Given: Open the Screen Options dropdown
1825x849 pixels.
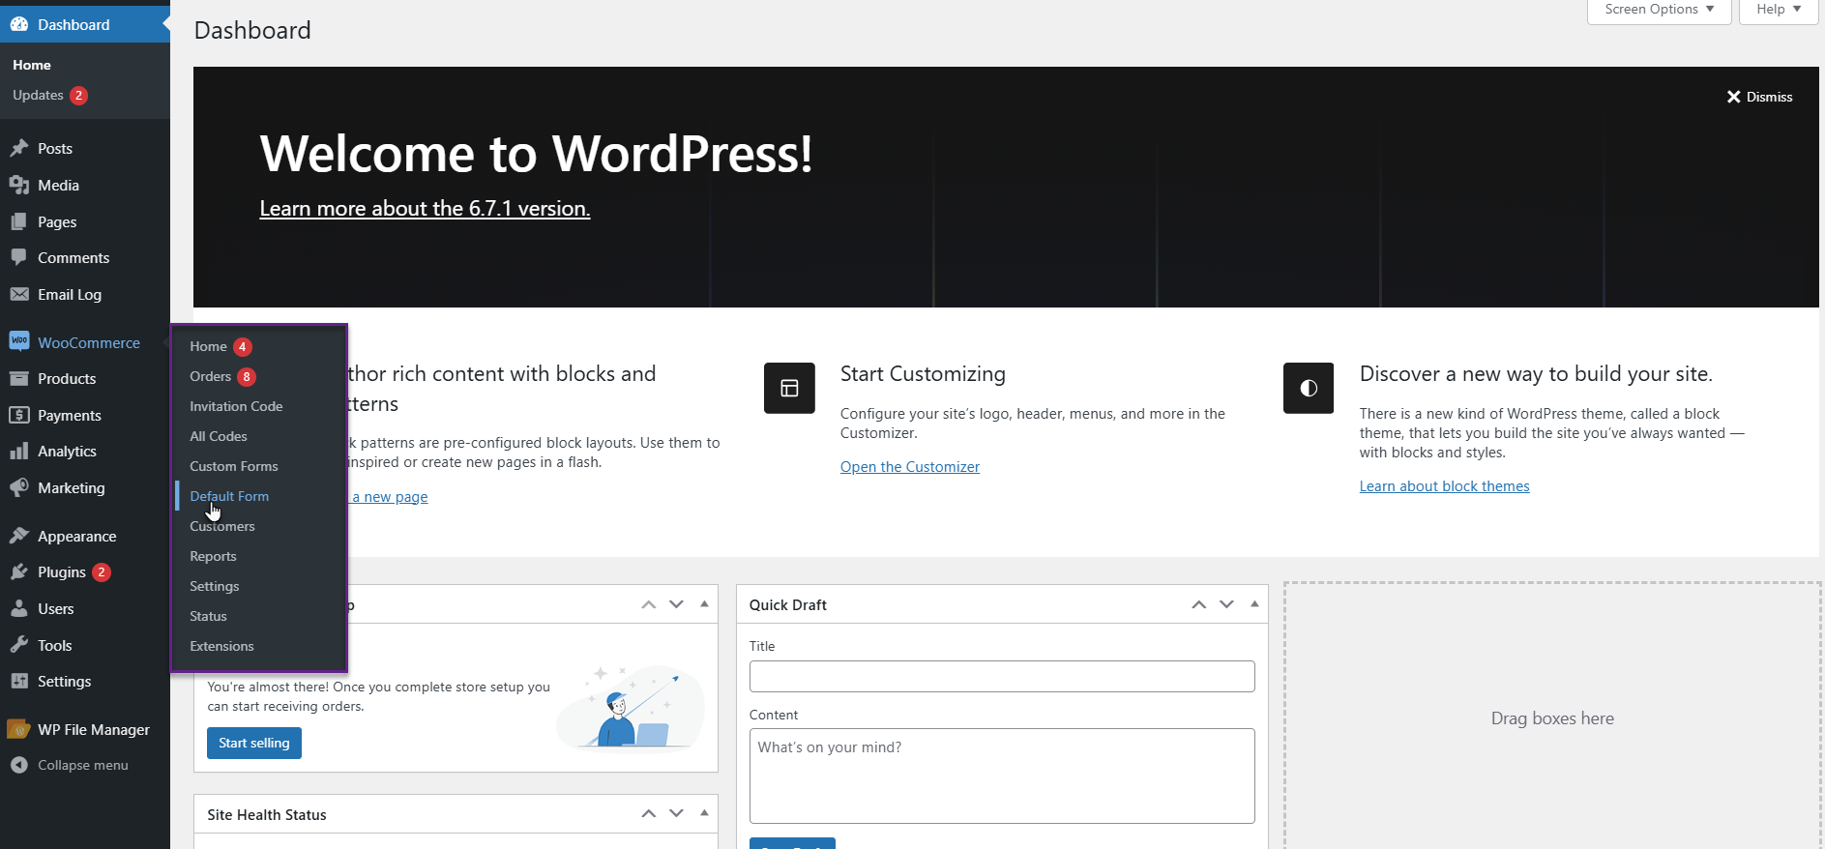Looking at the screenshot, I should [x=1660, y=10].
